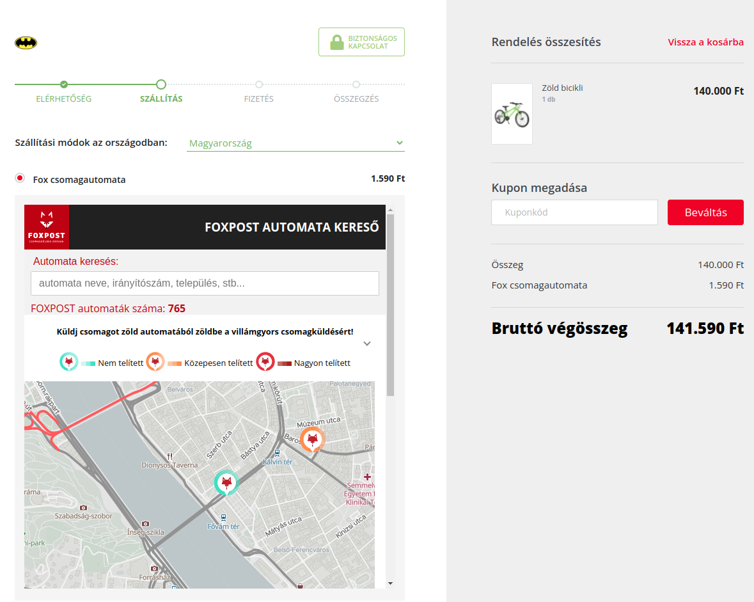Click the '1 db' quantity text
Viewport: 754px width, 602px height.
click(549, 99)
